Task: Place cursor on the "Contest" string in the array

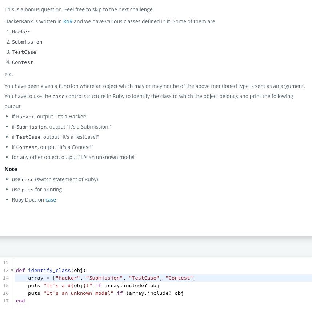Action: click(x=179, y=278)
